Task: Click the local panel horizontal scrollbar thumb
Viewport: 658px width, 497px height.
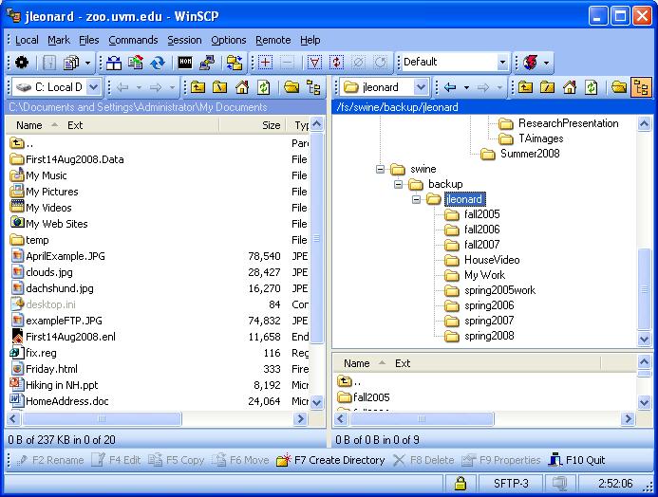Action: (x=102, y=418)
